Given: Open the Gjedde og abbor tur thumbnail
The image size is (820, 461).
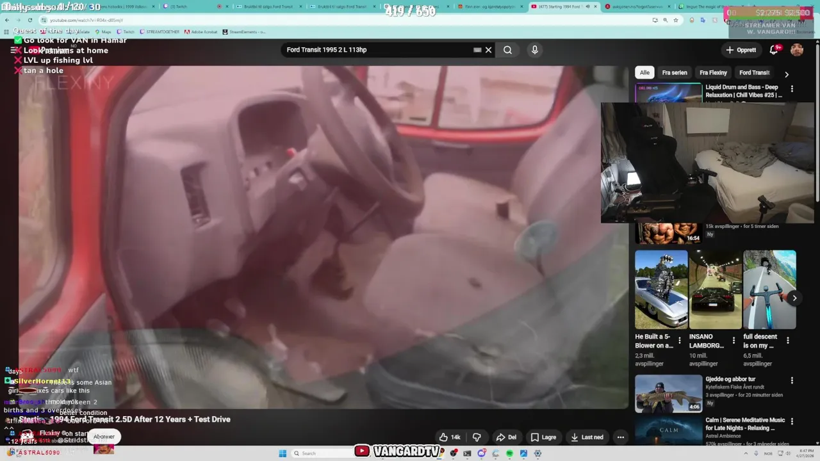Looking at the screenshot, I should [668, 393].
